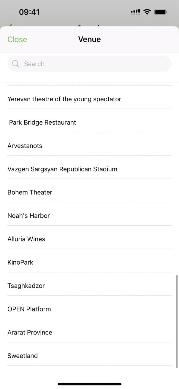Select Alluria Wines venue
This screenshot has width=179, height=389.
[26, 239]
